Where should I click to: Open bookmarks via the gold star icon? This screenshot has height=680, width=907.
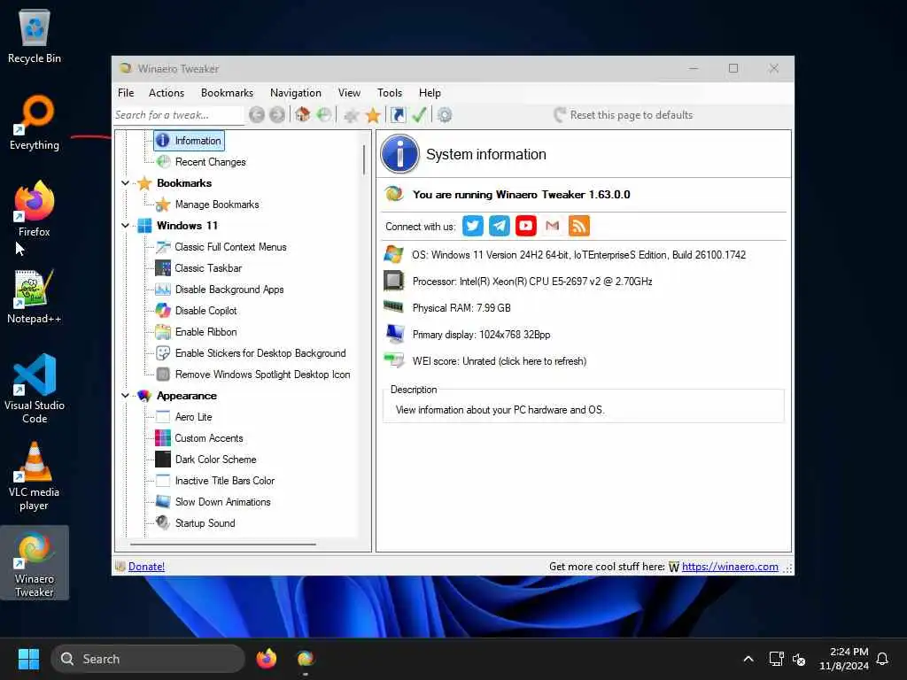tap(373, 115)
